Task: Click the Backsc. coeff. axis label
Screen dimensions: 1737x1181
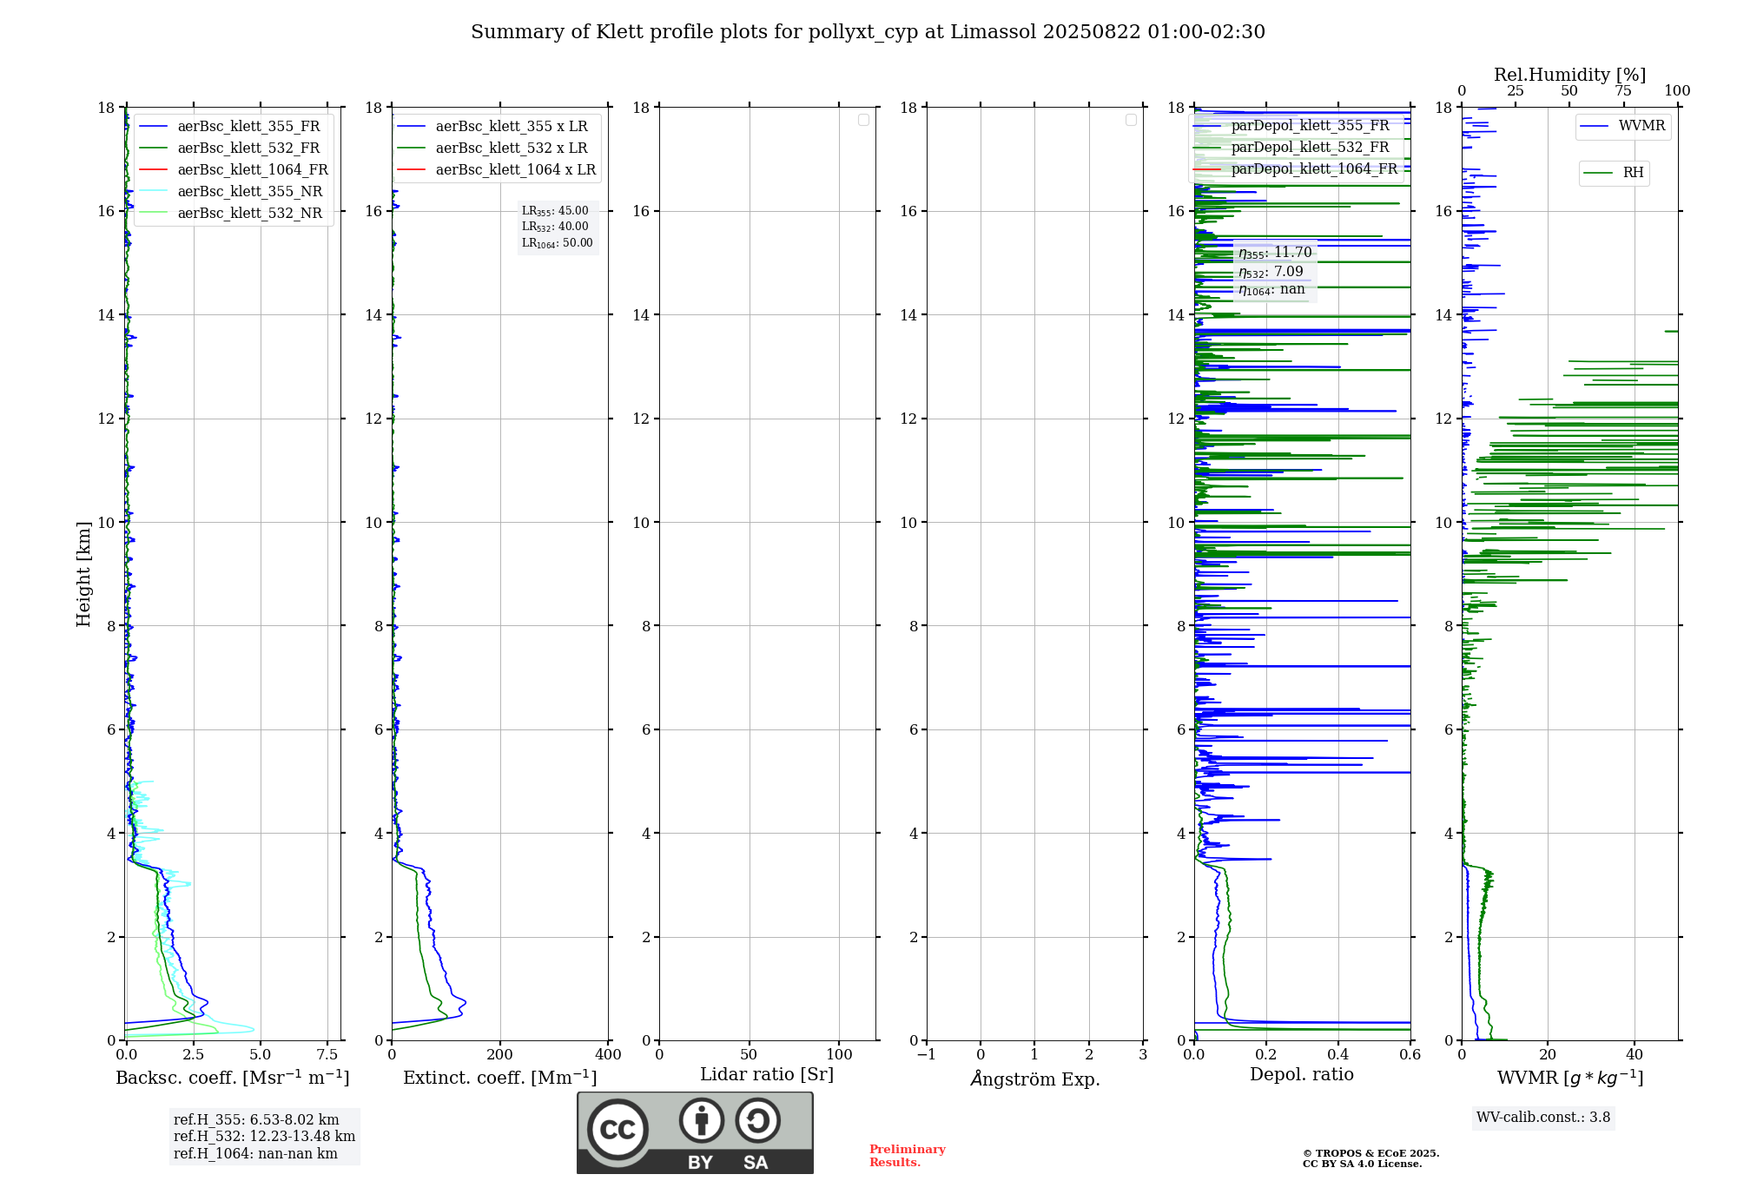Action: (x=233, y=1078)
